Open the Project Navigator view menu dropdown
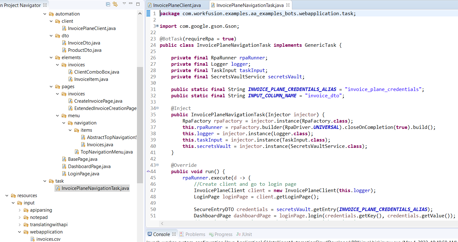This screenshot has width=458, height=242. (124, 4)
